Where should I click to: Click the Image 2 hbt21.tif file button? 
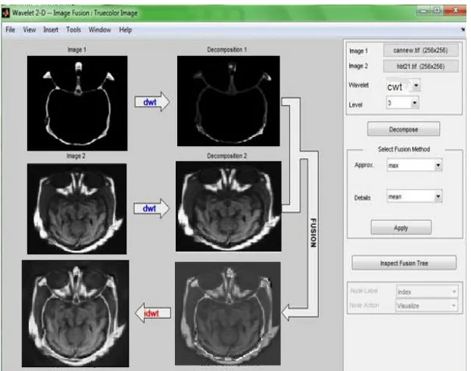[420, 66]
